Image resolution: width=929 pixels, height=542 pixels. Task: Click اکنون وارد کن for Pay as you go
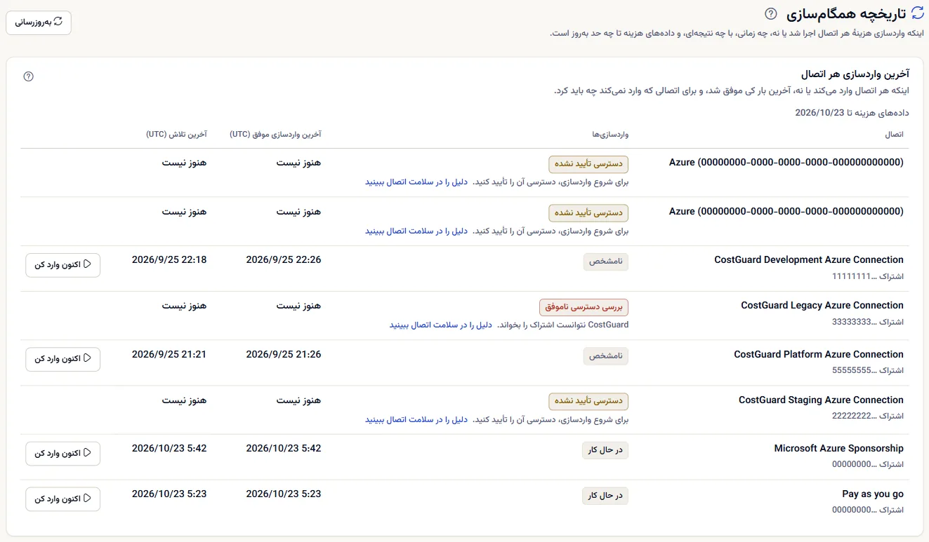click(x=62, y=499)
